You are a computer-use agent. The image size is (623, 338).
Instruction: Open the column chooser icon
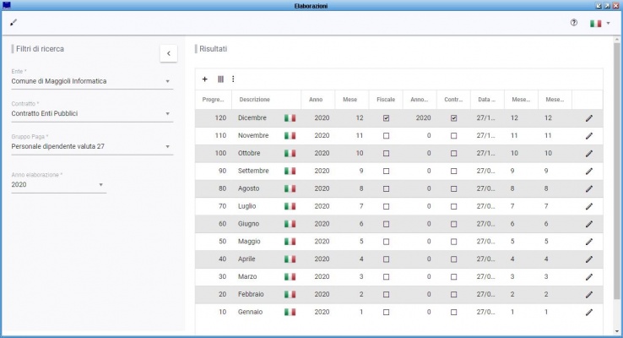tap(220, 79)
